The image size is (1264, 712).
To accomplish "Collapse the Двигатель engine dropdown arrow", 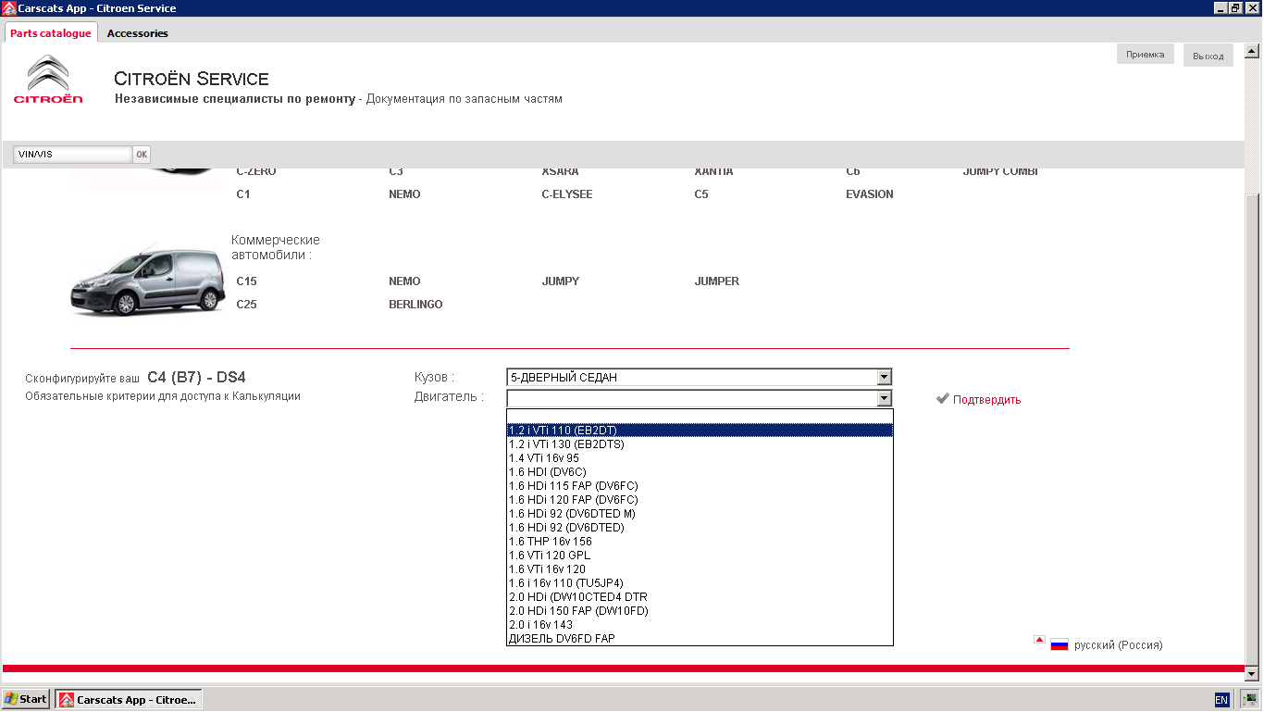I will click(884, 398).
